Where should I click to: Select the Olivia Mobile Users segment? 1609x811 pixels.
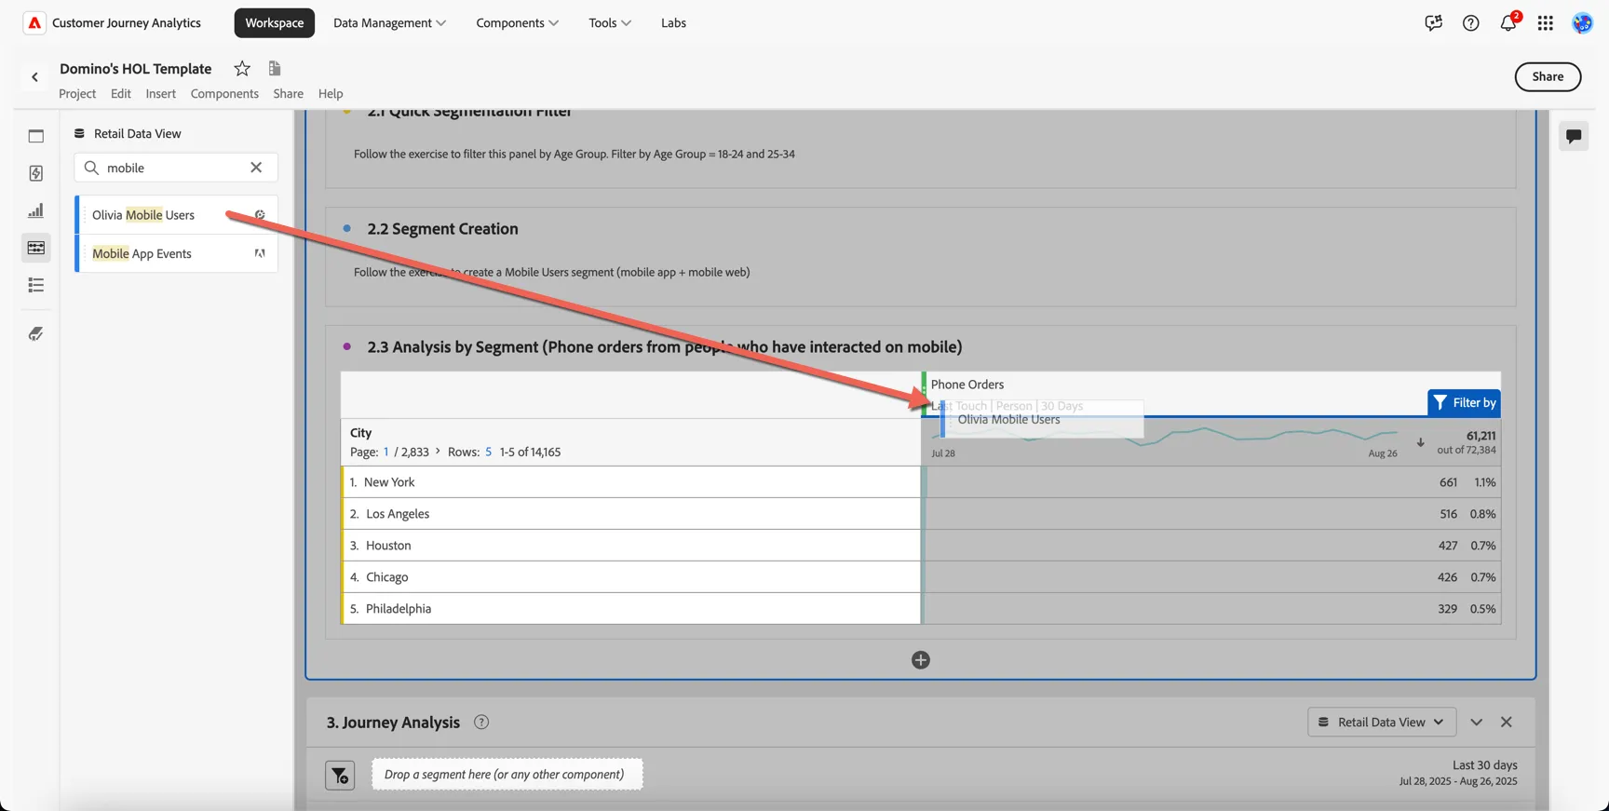pos(176,215)
